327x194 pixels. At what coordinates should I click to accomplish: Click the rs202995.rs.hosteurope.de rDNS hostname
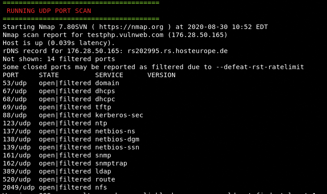[177, 51]
